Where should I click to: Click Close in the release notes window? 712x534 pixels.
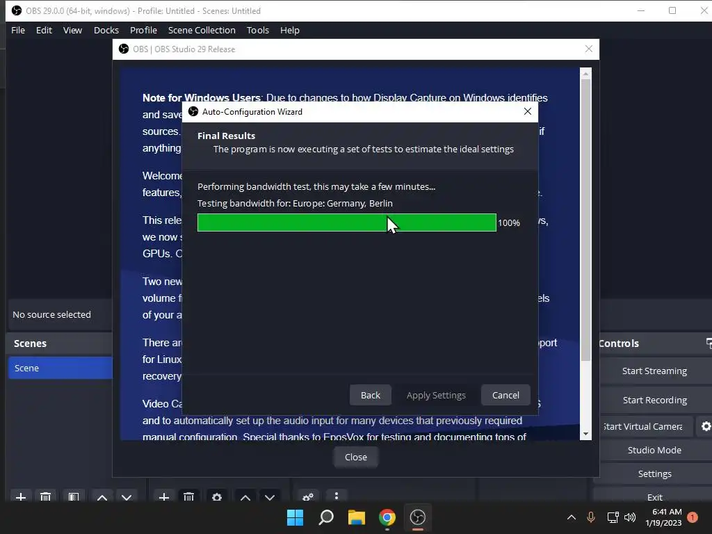pos(355,458)
